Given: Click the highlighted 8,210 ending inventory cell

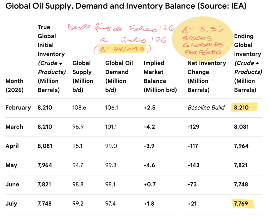Looking at the screenshot, I should click(x=241, y=108).
